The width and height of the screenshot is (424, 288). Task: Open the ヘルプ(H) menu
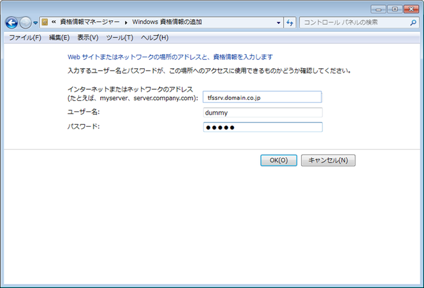point(155,38)
